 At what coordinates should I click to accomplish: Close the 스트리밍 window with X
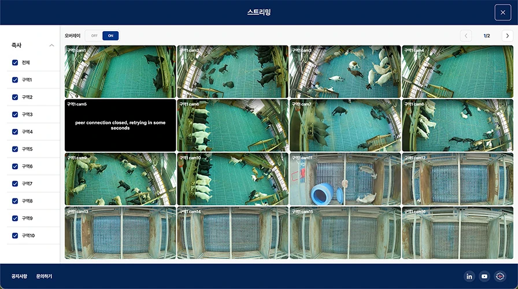point(502,13)
